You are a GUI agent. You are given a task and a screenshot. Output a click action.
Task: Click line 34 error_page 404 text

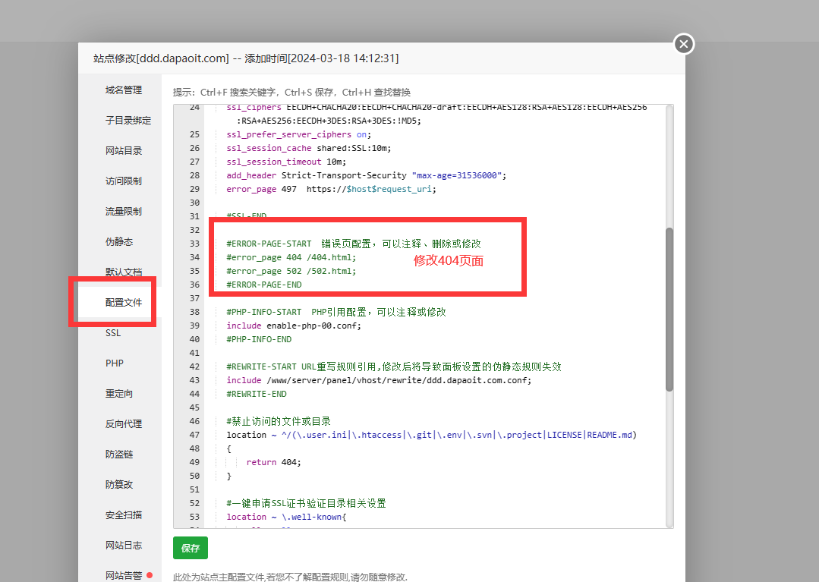[x=291, y=257]
